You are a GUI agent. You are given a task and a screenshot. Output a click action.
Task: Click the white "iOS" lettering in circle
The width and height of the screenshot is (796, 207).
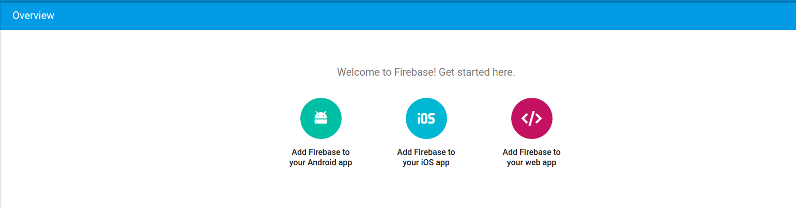tap(426, 118)
